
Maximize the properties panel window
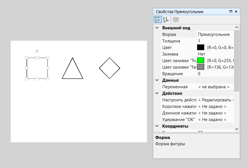[231, 12]
